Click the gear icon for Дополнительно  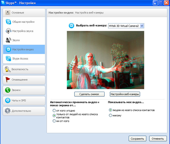tap(8, 111)
